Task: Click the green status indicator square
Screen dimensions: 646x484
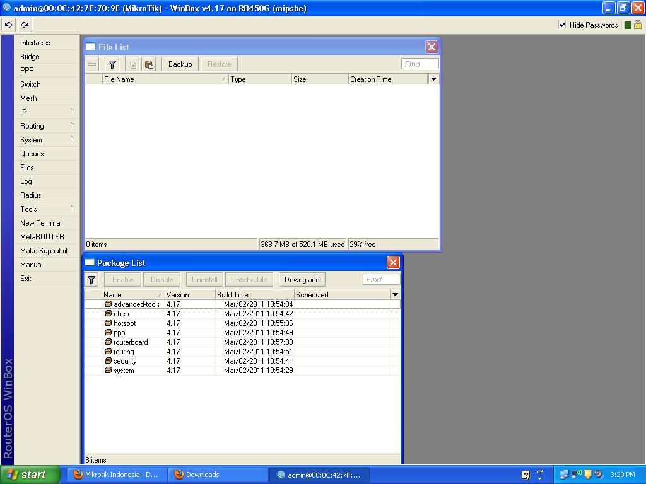Action: click(628, 25)
